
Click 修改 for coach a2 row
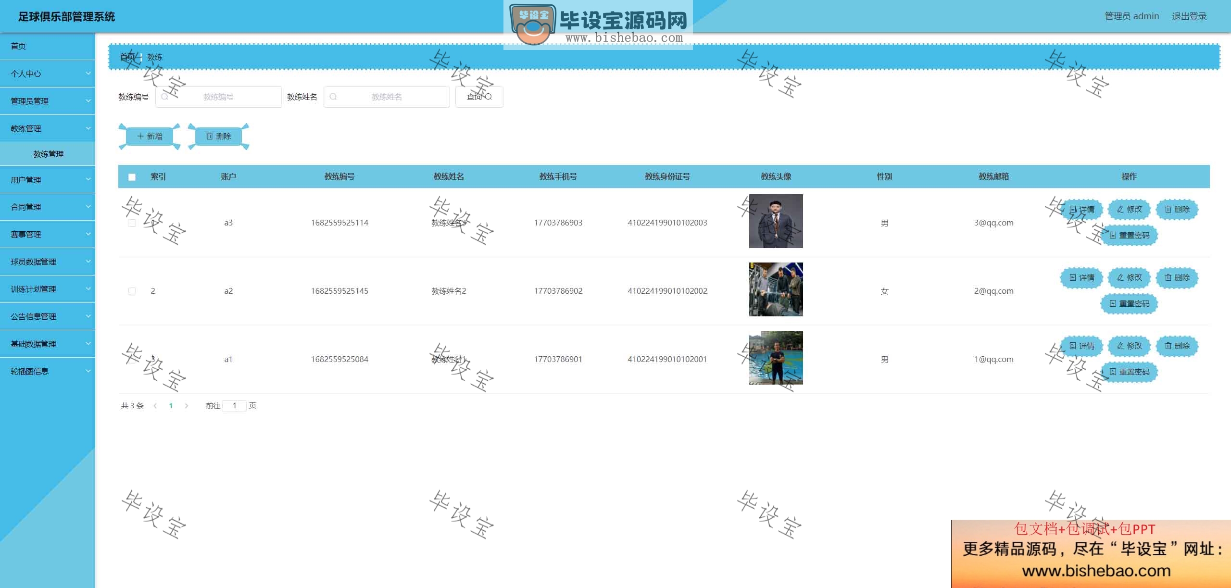click(x=1129, y=277)
